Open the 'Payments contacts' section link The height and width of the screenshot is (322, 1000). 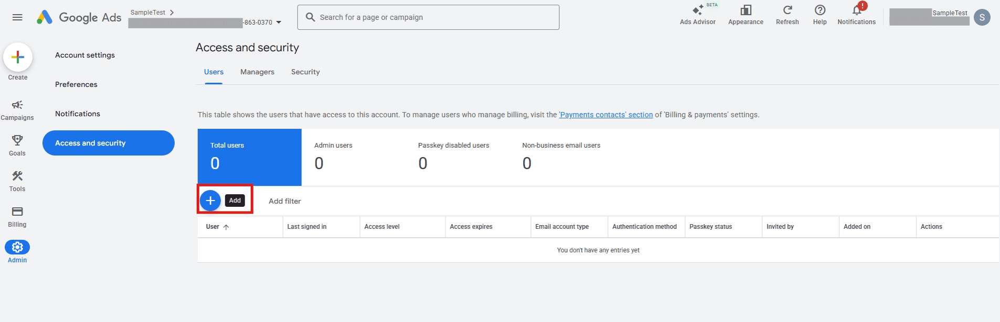coord(606,115)
